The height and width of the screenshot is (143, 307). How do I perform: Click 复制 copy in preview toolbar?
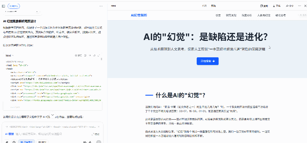(x=264, y=6)
